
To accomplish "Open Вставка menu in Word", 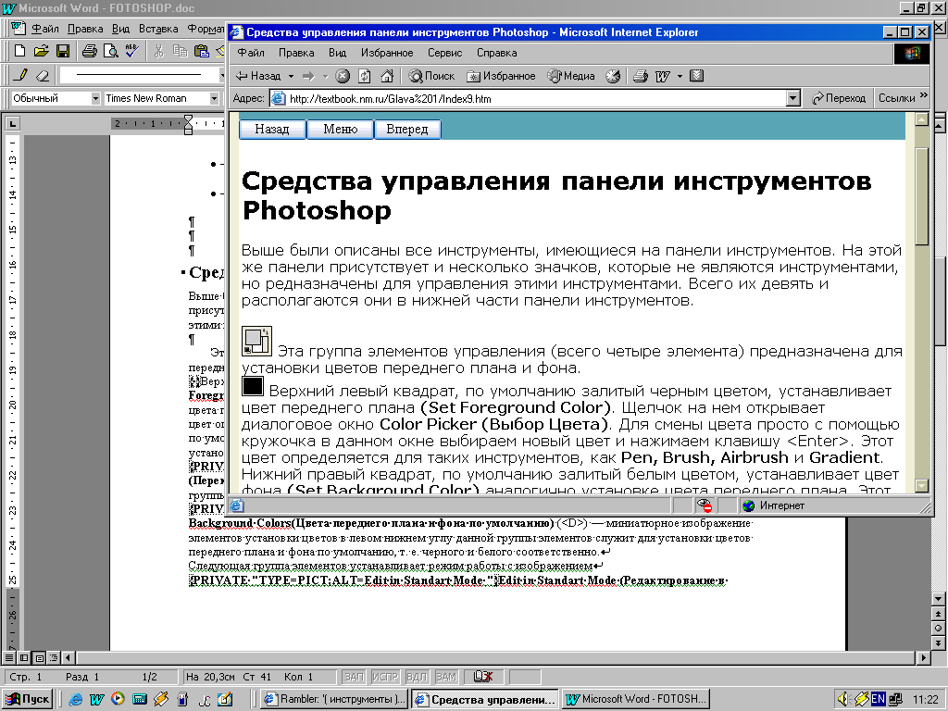I will [x=158, y=29].
